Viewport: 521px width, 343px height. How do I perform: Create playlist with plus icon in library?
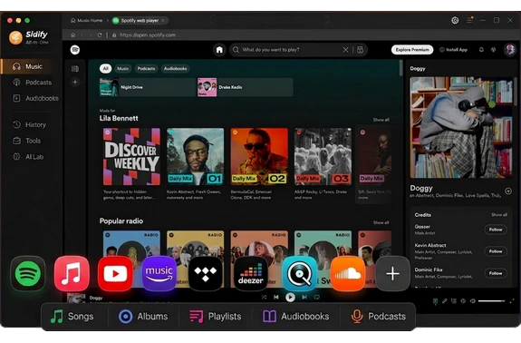[x=75, y=83]
